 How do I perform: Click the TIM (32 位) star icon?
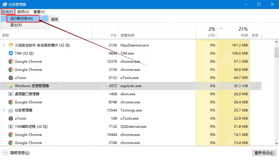11,53
